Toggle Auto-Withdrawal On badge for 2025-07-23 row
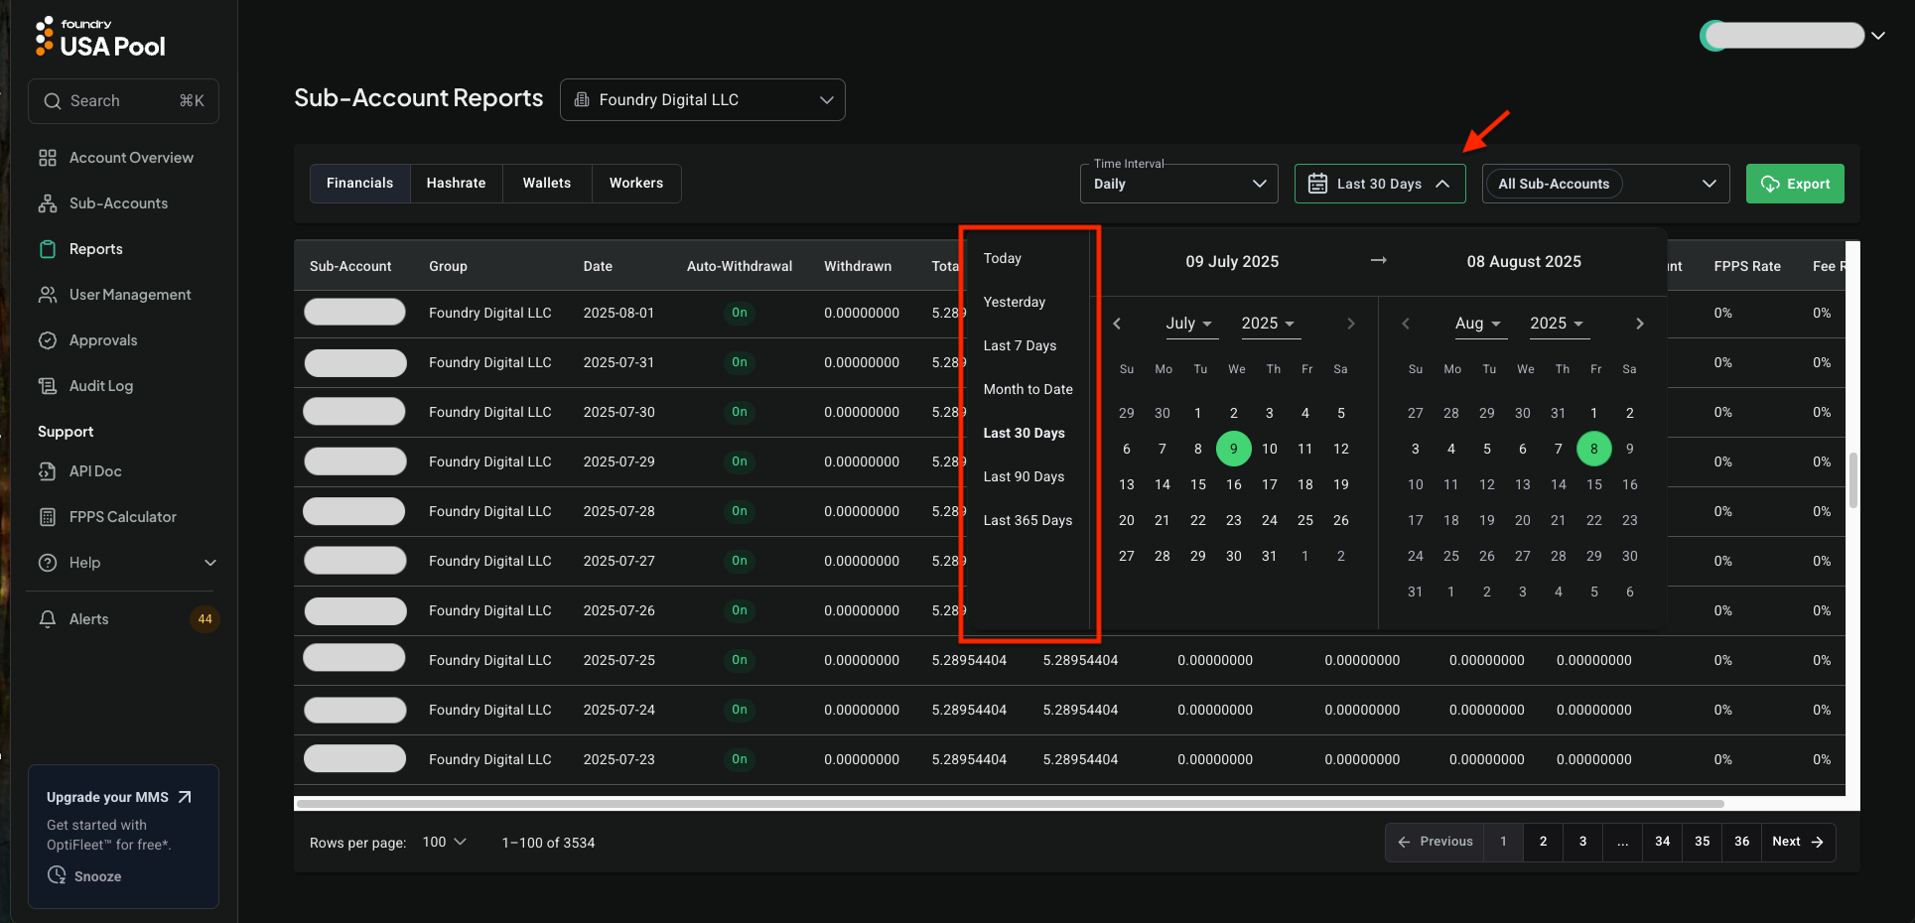This screenshot has height=923, width=1915. [739, 759]
